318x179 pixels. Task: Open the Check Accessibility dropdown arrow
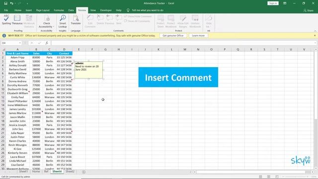(x=54, y=26)
